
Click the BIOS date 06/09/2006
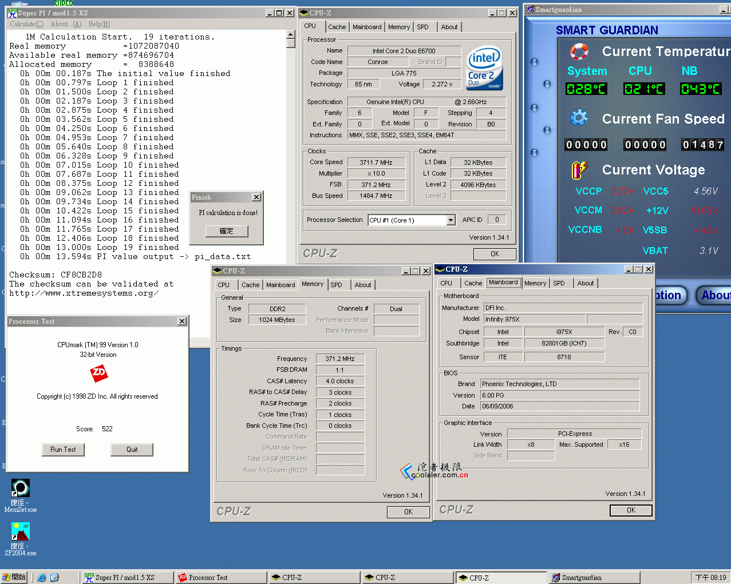click(560, 406)
